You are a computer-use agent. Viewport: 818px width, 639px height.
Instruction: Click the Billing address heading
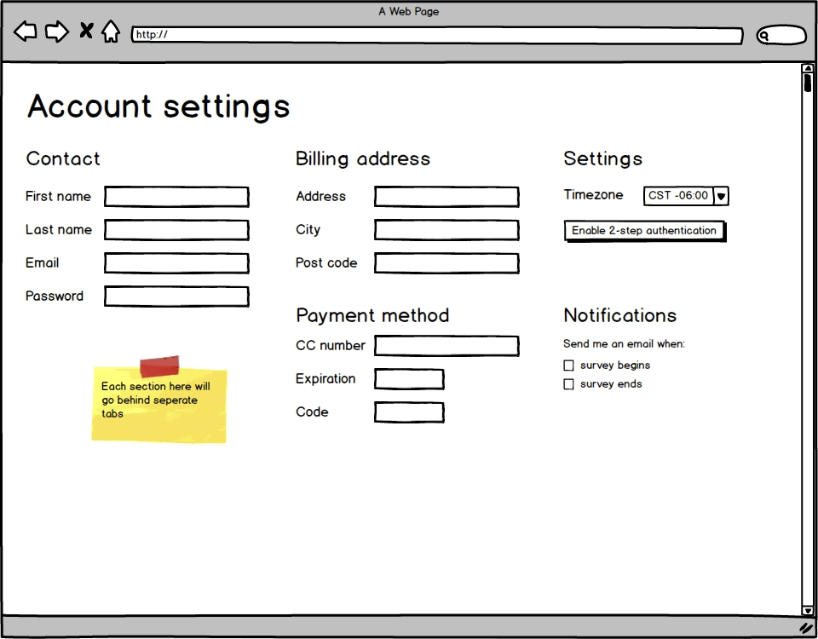pyautogui.click(x=363, y=159)
